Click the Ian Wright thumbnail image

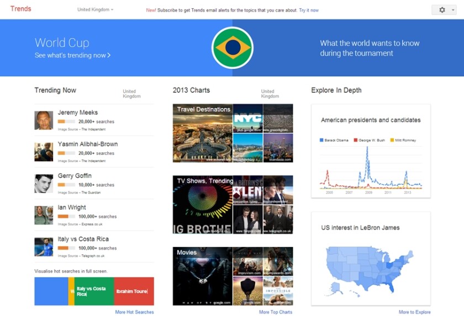point(44,215)
